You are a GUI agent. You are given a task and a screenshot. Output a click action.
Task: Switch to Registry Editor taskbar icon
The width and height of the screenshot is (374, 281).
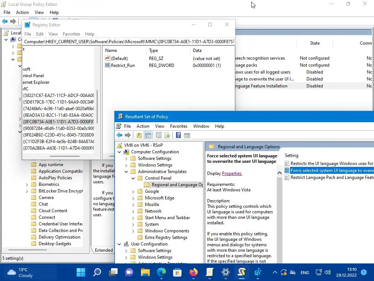point(258,272)
